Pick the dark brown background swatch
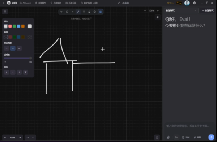This screenshot has width=217, height=142. (23, 37)
